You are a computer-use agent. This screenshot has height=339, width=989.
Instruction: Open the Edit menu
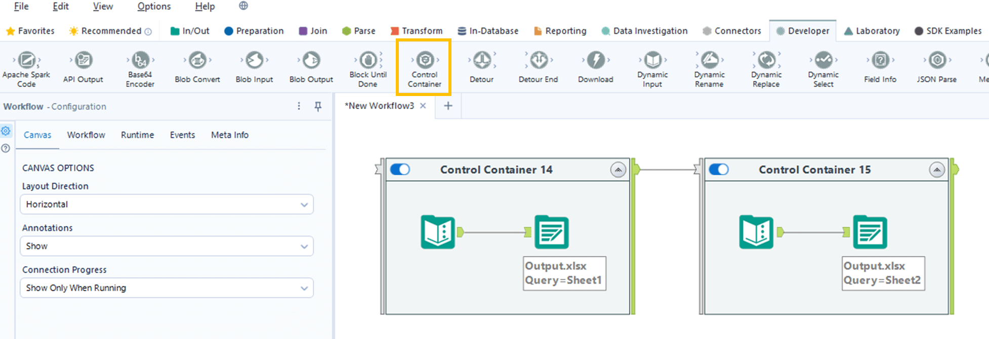pyautogui.click(x=61, y=6)
